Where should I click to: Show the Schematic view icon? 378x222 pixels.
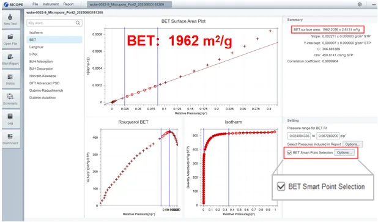pos(10,97)
